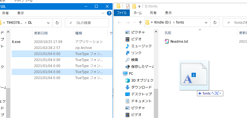Click the Readme.txt file icon
Screen dimensions: 247x118
point(167,42)
